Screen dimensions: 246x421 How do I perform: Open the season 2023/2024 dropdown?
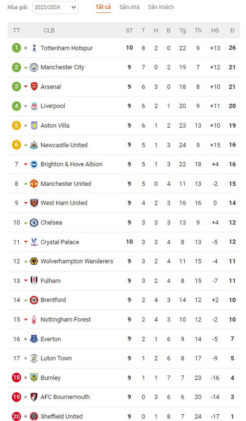point(56,7)
